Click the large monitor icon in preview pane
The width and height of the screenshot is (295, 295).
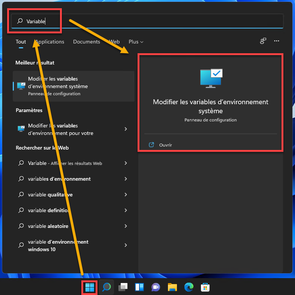(211, 78)
